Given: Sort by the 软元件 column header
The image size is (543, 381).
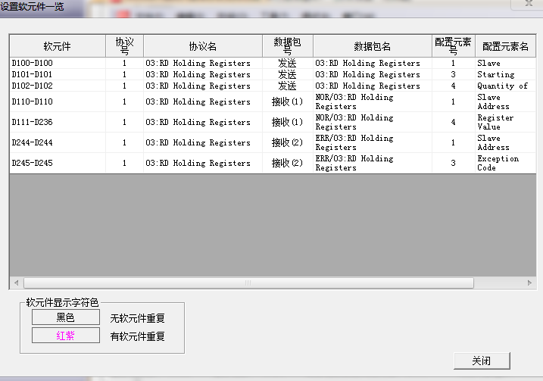Looking at the screenshot, I should tap(58, 46).
